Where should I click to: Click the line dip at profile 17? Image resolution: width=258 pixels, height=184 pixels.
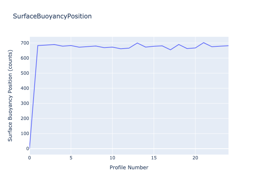pyautogui.click(x=171, y=50)
